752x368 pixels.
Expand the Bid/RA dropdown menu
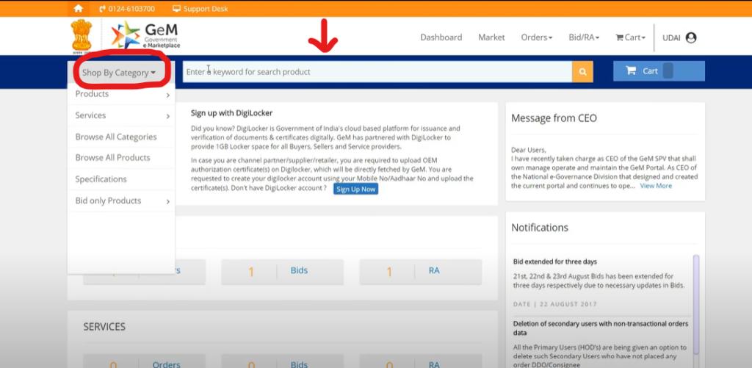tap(584, 37)
